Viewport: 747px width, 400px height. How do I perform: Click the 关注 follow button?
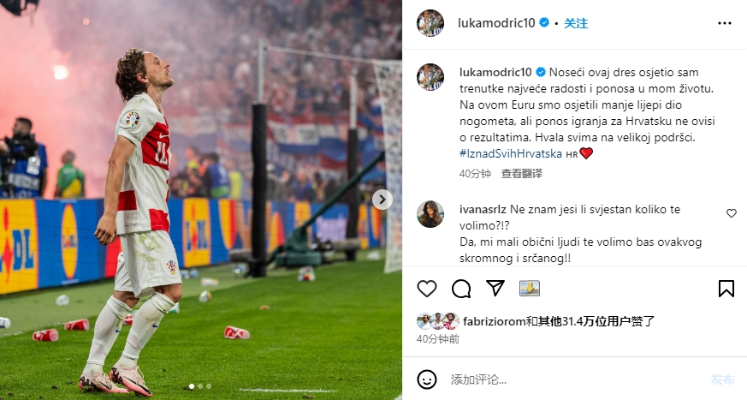tap(576, 23)
